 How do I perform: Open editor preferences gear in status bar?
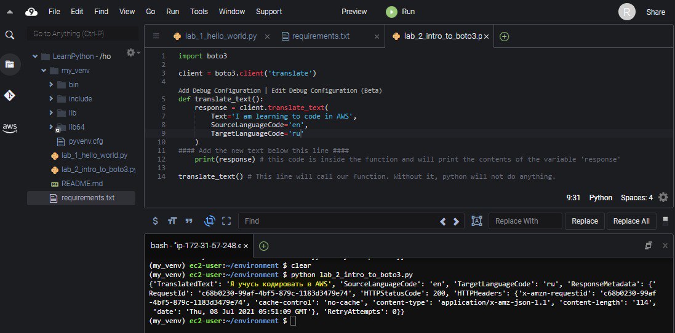(x=663, y=197)
